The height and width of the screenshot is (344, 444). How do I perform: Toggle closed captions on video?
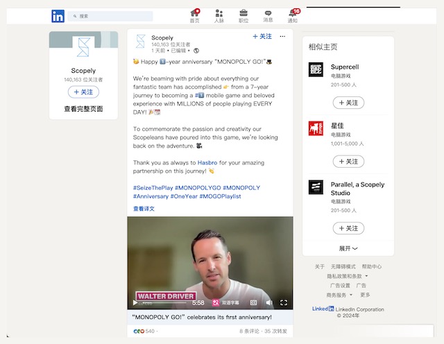253,302
